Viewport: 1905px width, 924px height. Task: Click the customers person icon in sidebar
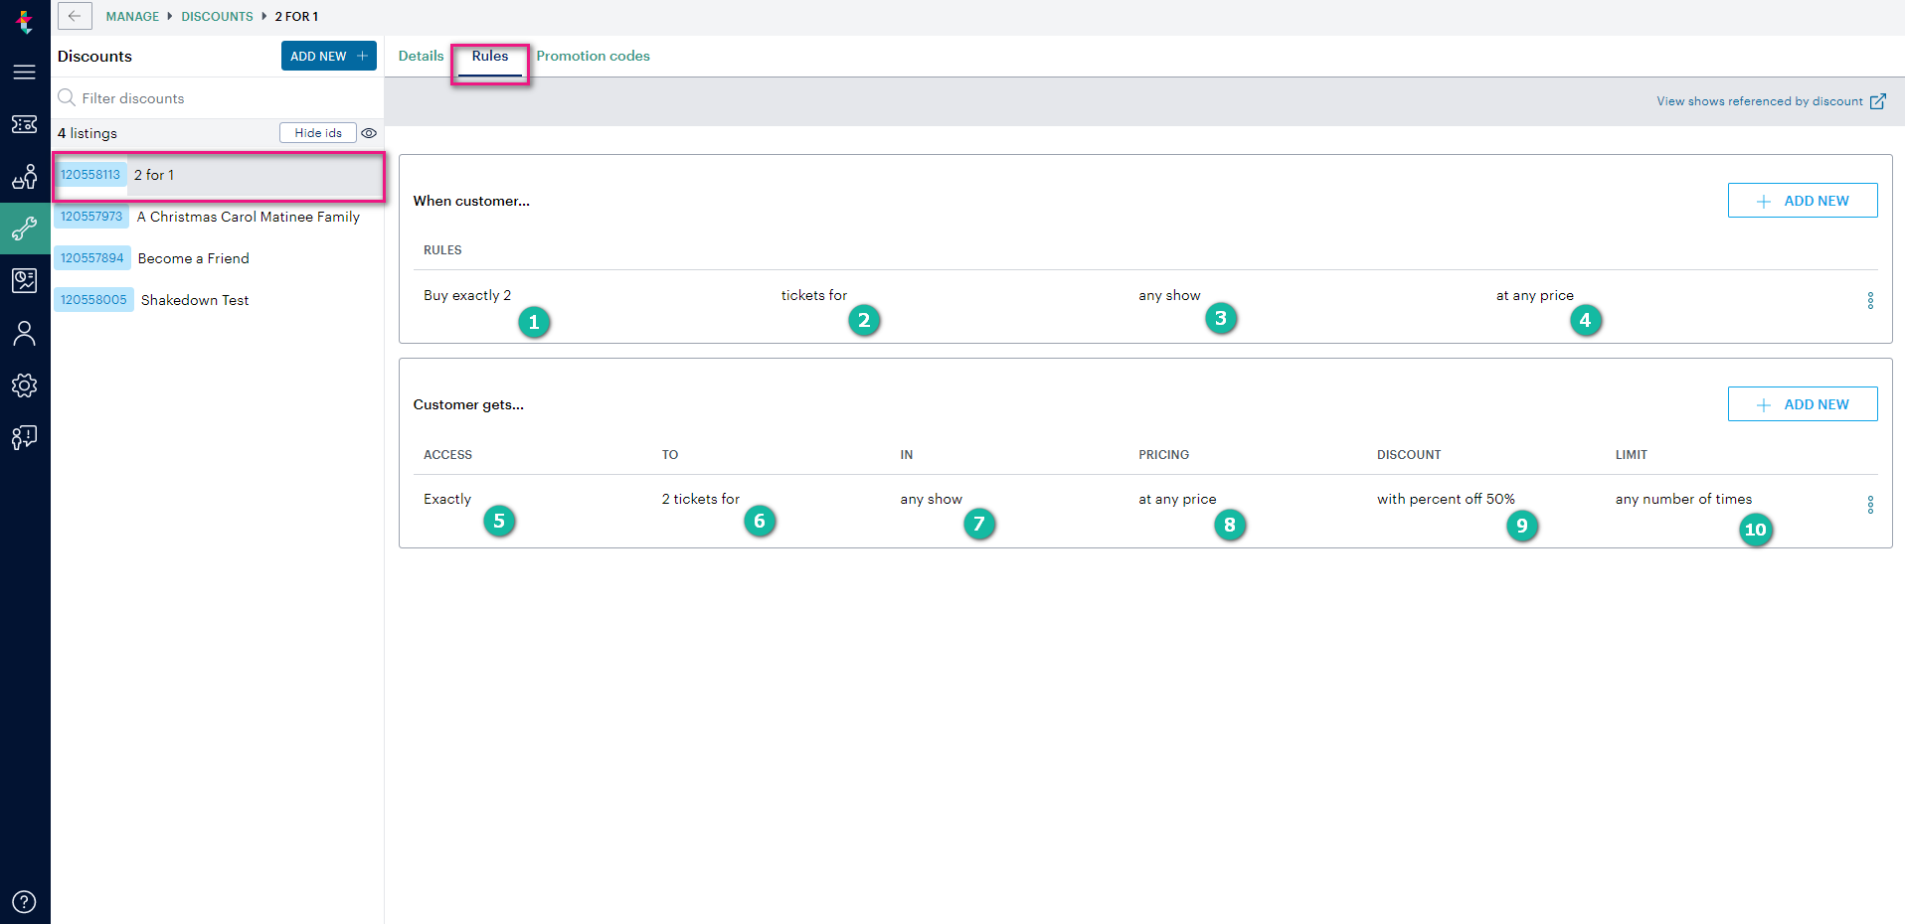pyautogui.click(x=24, y=333)
